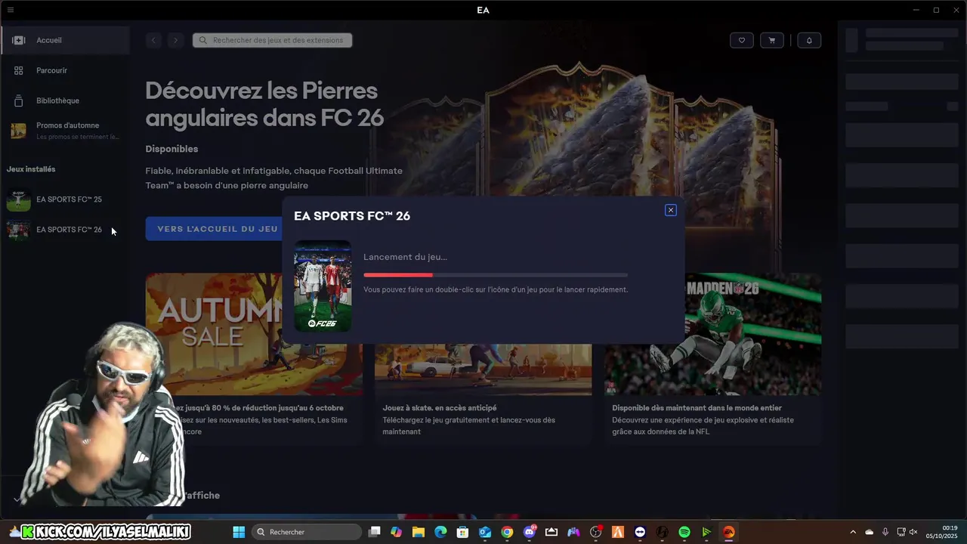Image resolution: width=967 pixels, height=544 pixels.
Task: Open File Explorer from the taskbar
Action: pos(419,532)
